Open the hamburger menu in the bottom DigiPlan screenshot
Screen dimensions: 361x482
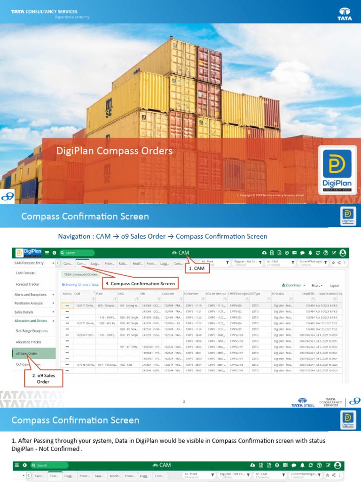[x=17, y=466]
